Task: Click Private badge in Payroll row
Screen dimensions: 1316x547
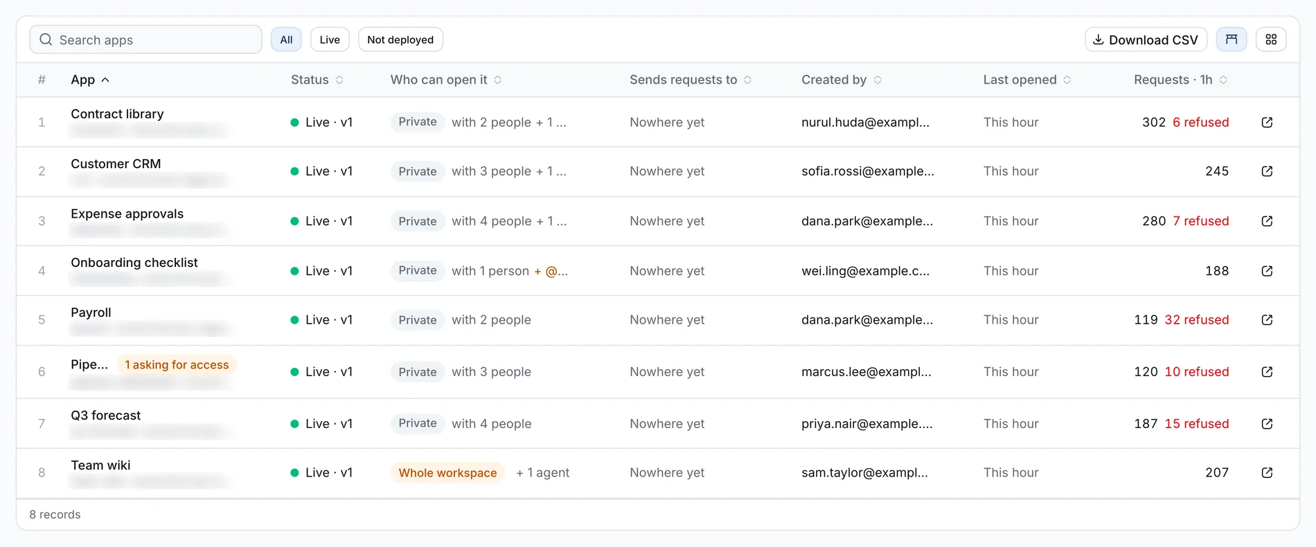Action: click(x=418, y=320)
